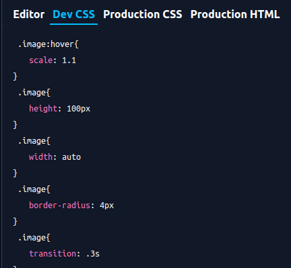Click the .image selector above height

tap(34, 93)
